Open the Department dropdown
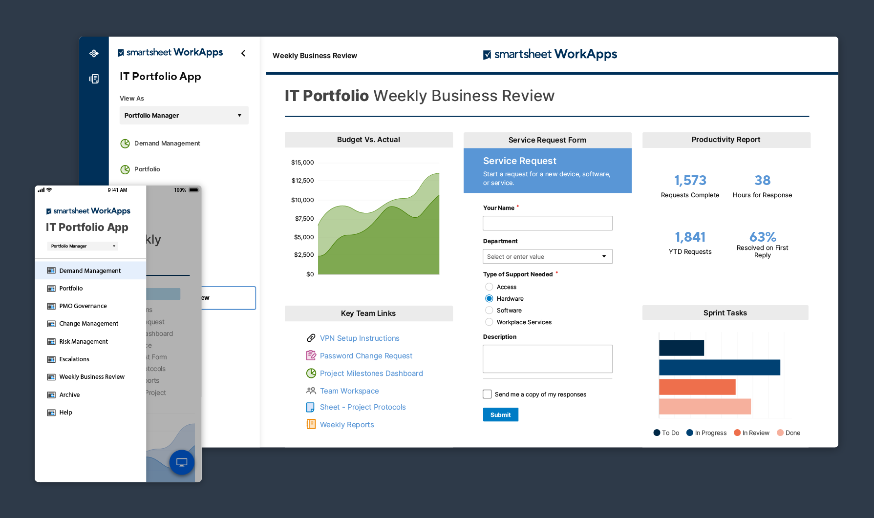The height and width of the screenshot is (518, 874). (x=547, y=256)
